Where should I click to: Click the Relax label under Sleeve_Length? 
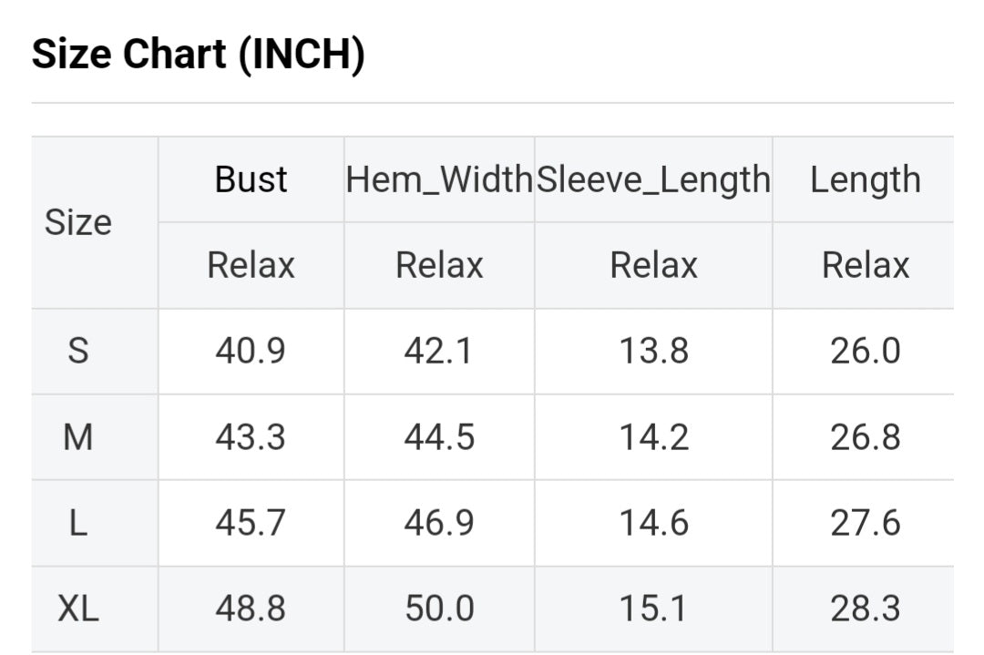tap(653, 265)
